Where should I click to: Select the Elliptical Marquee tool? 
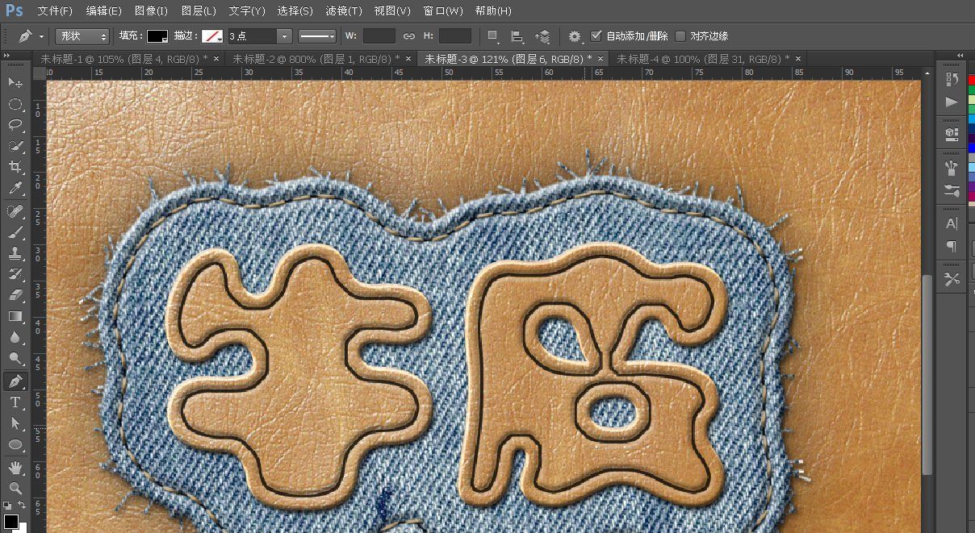click(x=15, y=104)
